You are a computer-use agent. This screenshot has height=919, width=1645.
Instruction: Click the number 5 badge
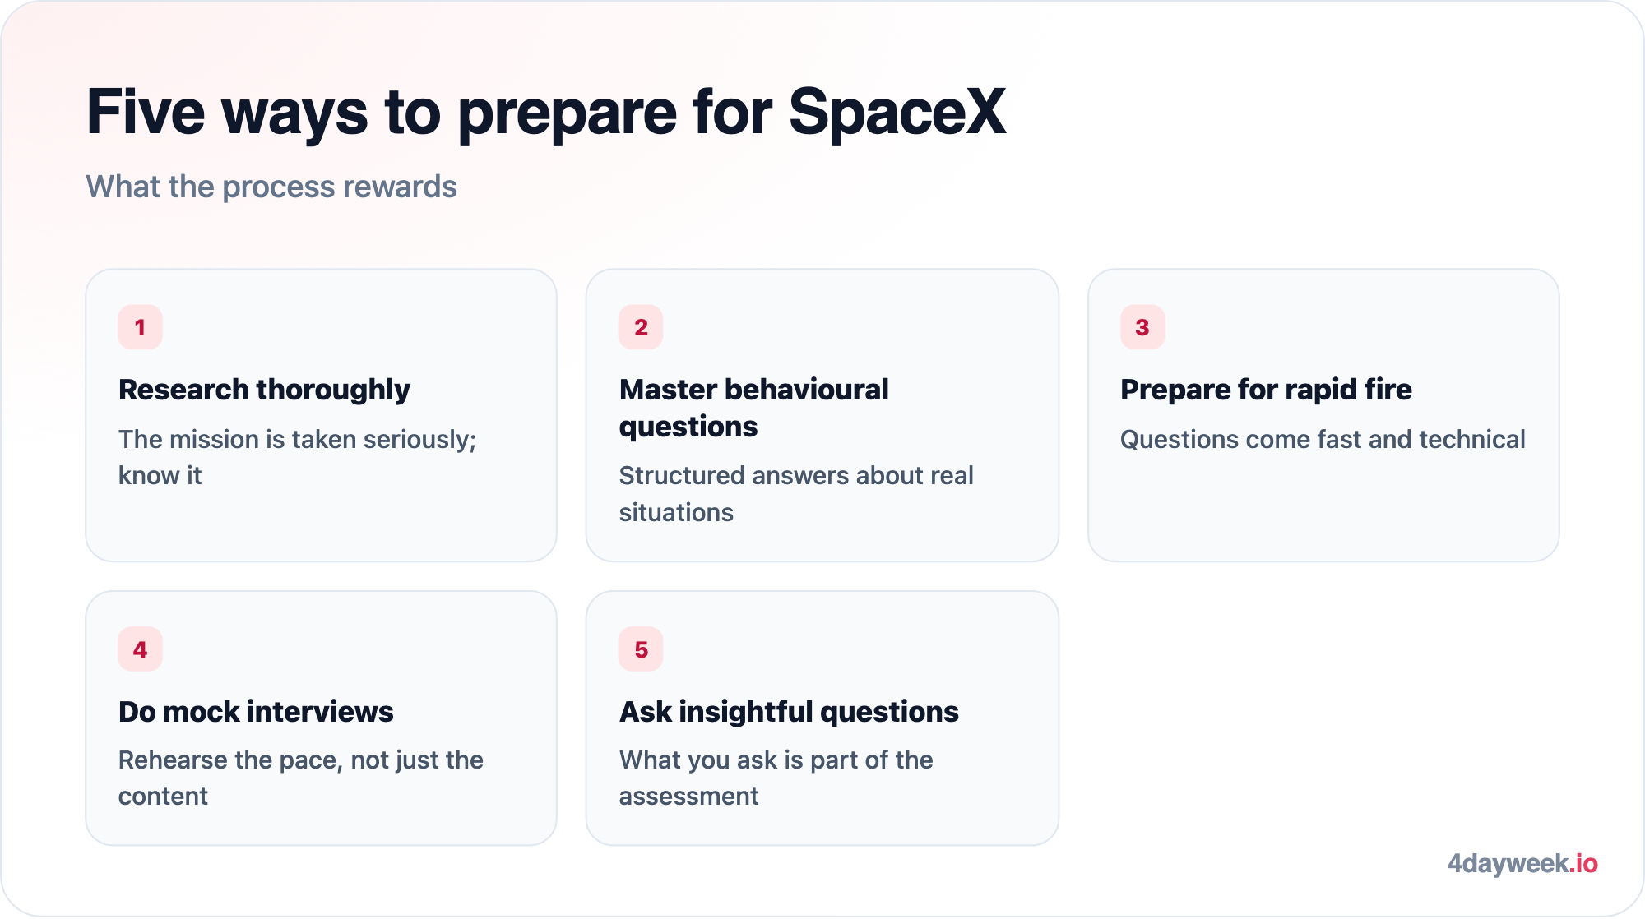[641, 649]
